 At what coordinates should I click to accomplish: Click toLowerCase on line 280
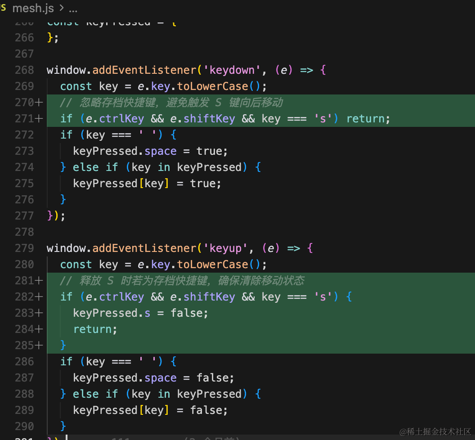point(212,265)
